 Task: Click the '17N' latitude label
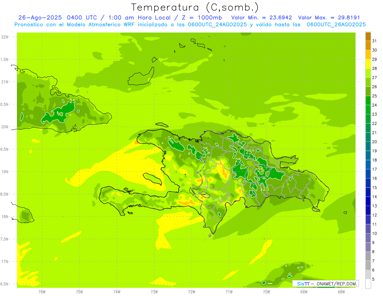pyautogui.click(x=5, y=262)
